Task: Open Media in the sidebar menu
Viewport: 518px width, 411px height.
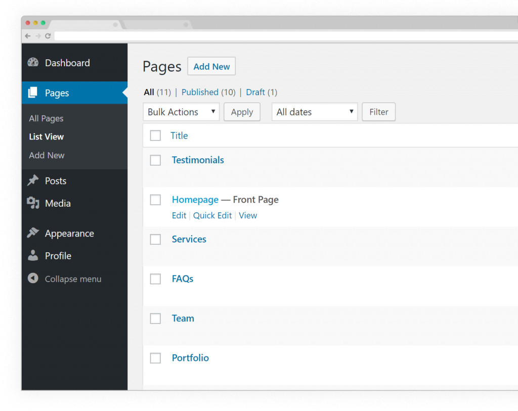Action: [x=58, y=203]
